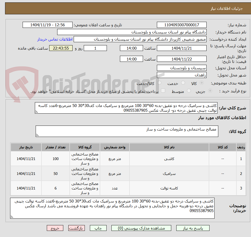
Task: Click the کد کالا column header
Action: point(223,147)
